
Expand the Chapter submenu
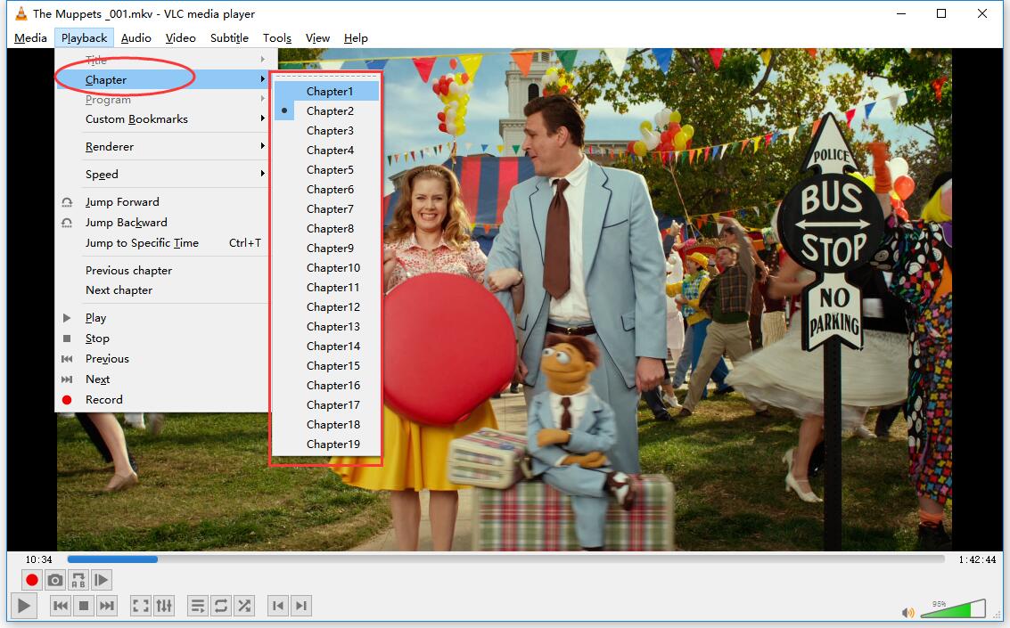(162, 80)
